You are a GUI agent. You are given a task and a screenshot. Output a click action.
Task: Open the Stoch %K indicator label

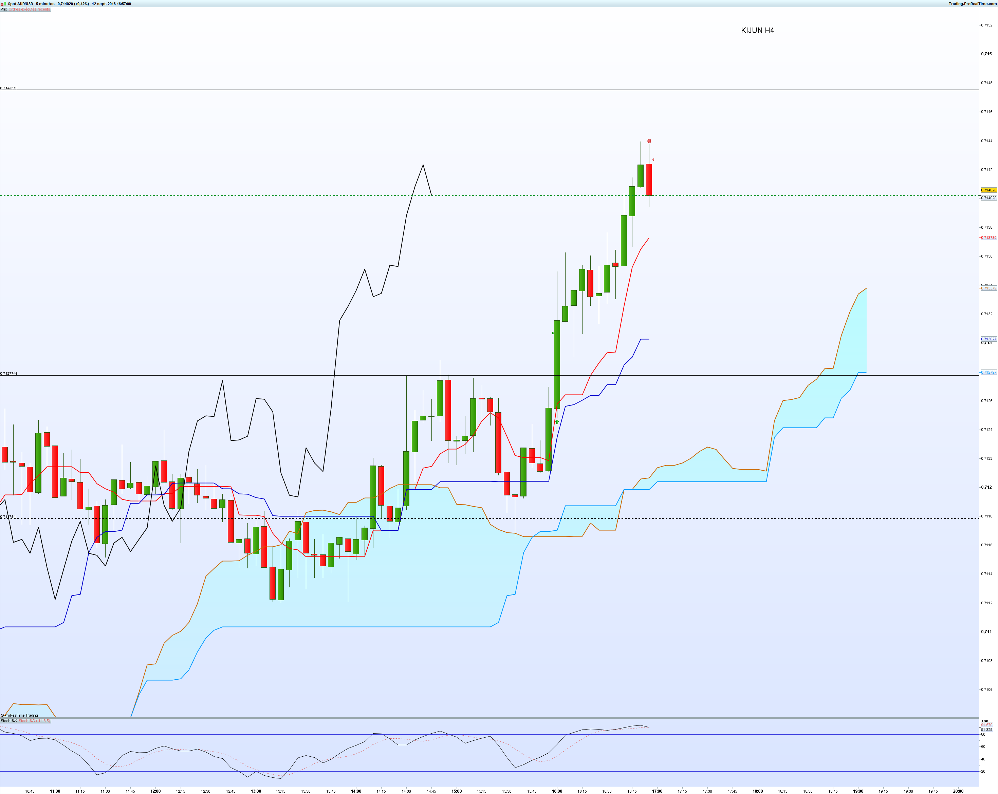coord(9,721)
